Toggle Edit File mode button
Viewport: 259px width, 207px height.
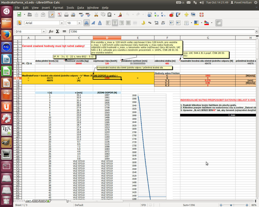point(51,14)
